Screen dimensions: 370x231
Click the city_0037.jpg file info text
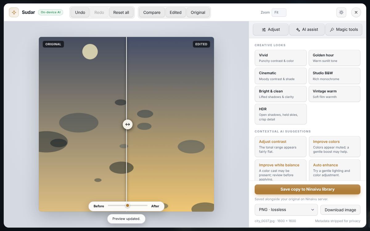275,221
